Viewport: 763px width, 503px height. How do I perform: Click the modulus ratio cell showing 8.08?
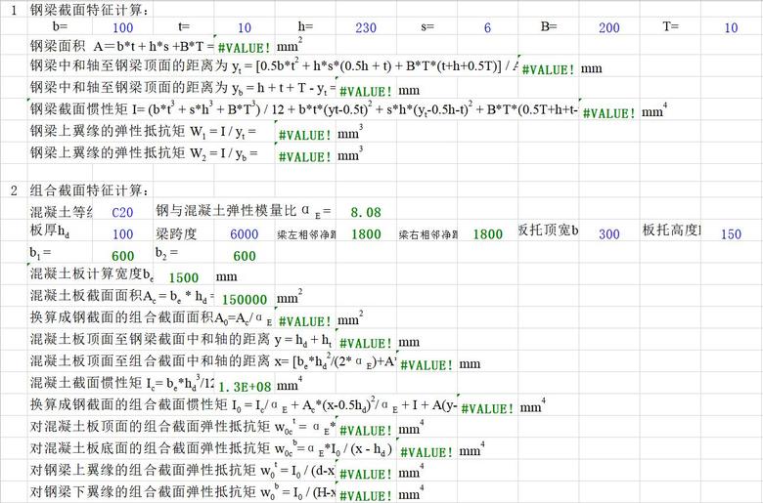(365, 212)
